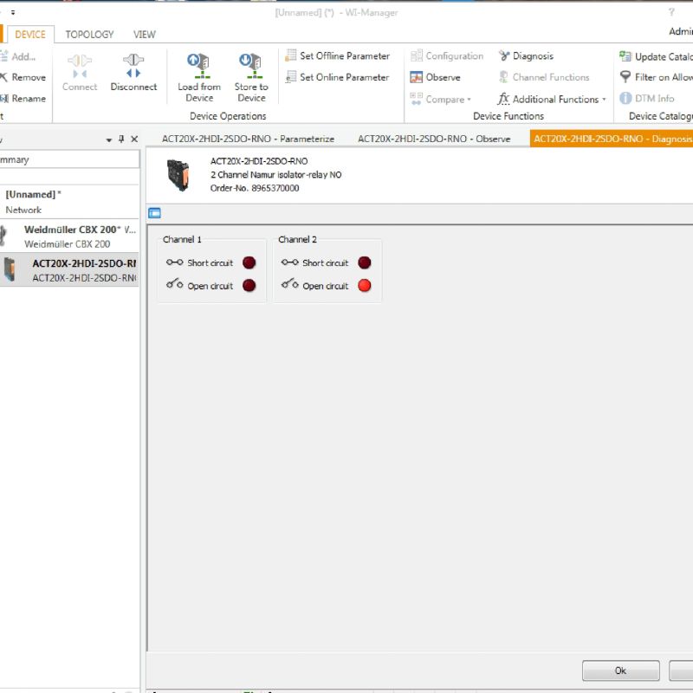Click Channel 2 Short circuit indicator
This screenshot has height=693, width=693.
(365, 262)
